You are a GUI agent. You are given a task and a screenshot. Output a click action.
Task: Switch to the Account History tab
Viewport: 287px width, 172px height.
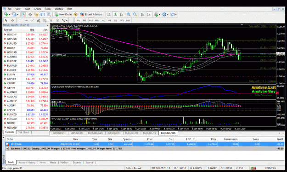[27, 162]
